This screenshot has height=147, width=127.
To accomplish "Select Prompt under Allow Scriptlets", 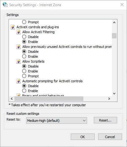I will 24,76.
